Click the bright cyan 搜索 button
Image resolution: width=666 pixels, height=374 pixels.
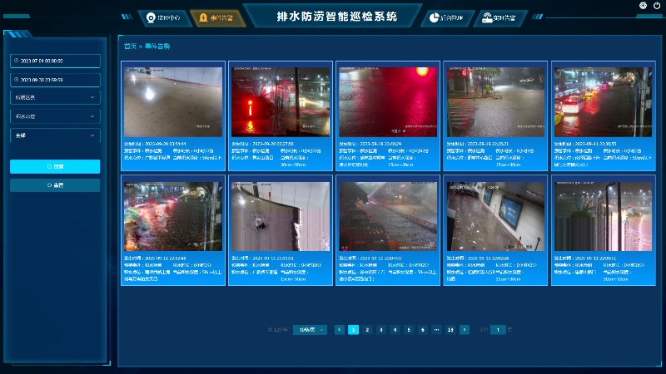click(55, 167)
